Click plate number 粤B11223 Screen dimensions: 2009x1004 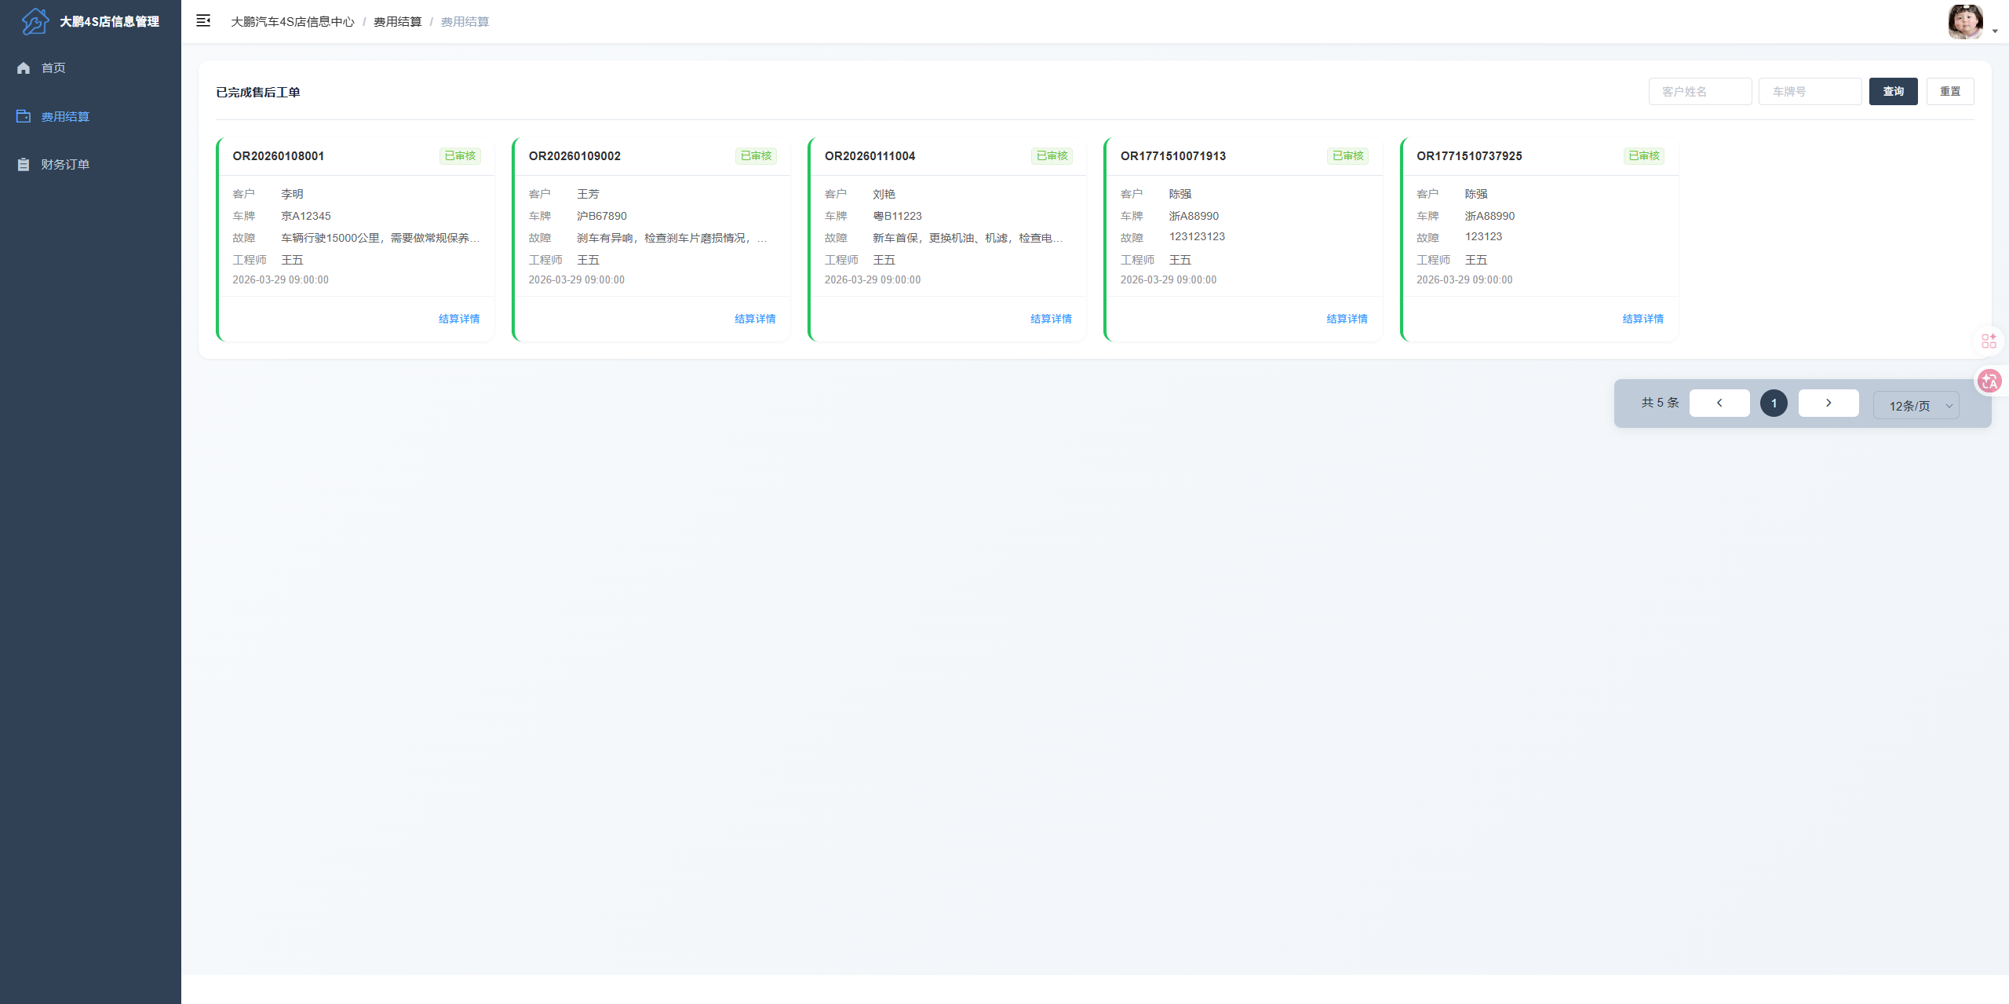(897, 216)
